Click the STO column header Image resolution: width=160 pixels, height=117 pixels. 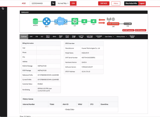point(92,104)
